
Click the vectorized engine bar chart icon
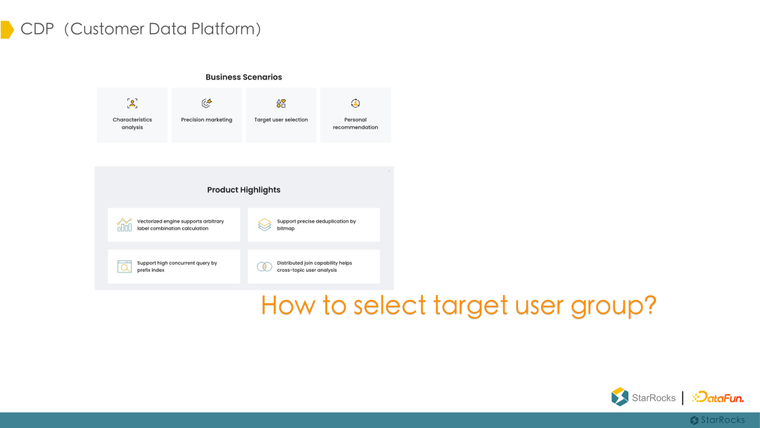click(124, 225)
